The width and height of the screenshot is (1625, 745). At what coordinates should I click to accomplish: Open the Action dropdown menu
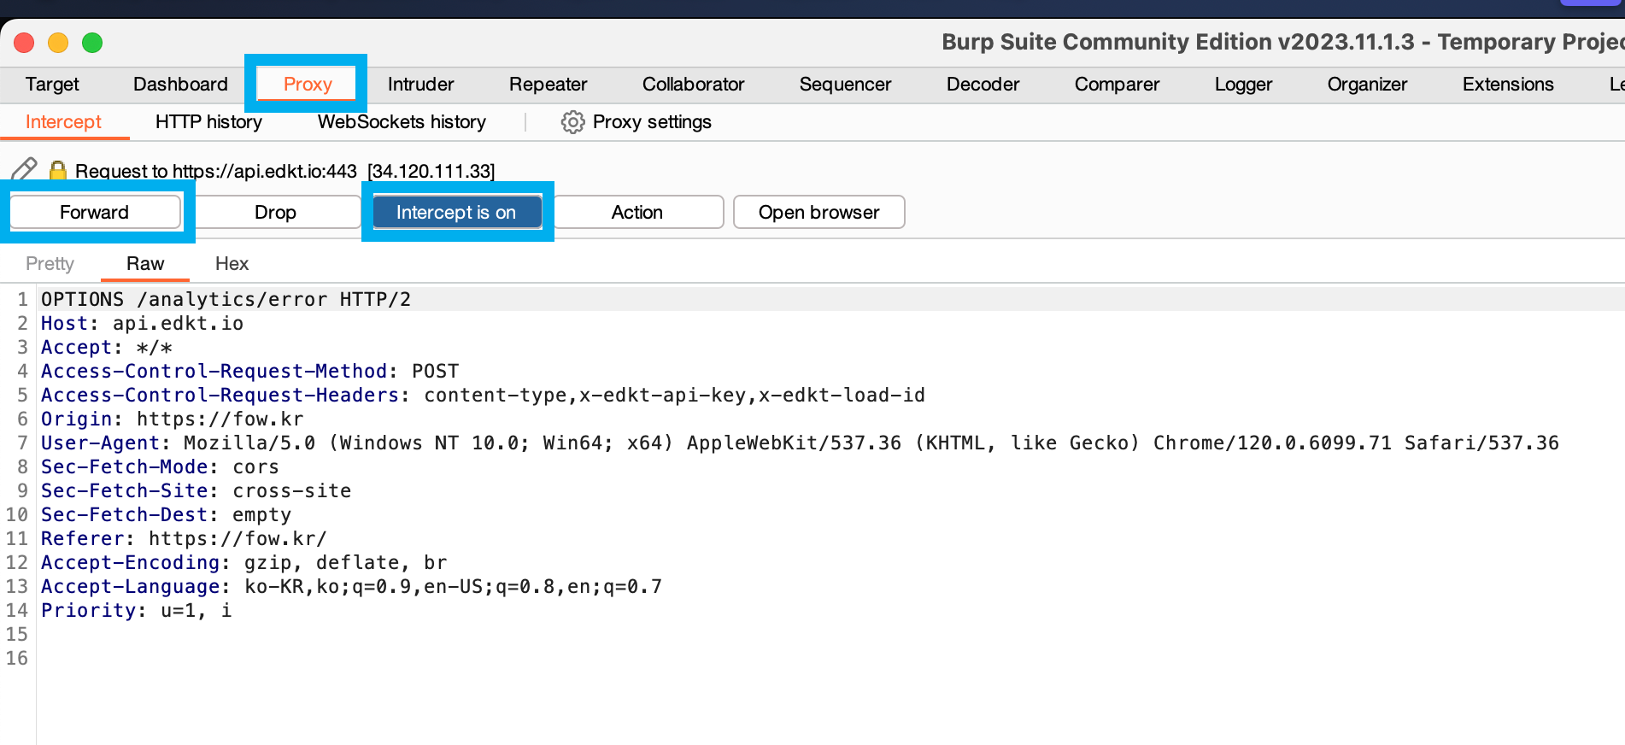pos(637,212)
